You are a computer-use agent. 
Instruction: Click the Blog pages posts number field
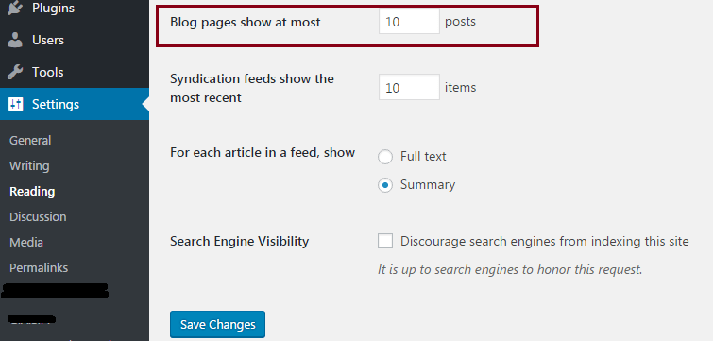[x=409, y=22]
